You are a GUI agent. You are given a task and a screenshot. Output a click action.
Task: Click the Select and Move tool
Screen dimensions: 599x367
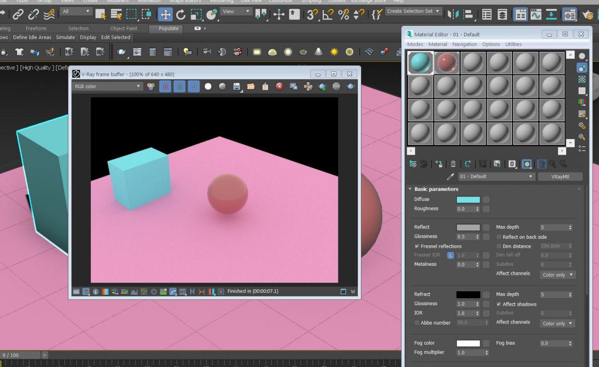click(x=165, y=14)
